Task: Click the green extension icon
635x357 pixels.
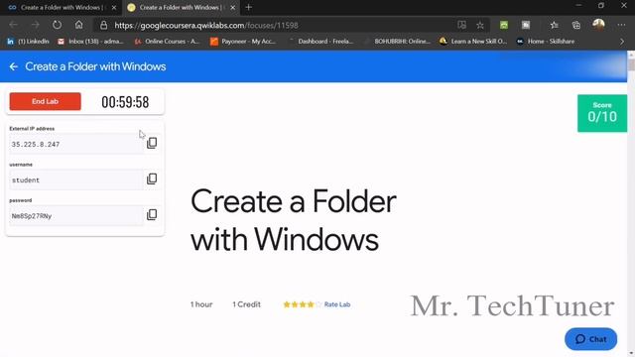Action: [x=504, y=25]
